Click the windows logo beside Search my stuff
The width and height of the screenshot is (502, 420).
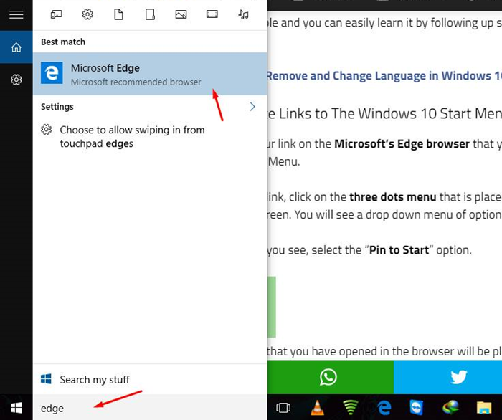tap(46, 379)
